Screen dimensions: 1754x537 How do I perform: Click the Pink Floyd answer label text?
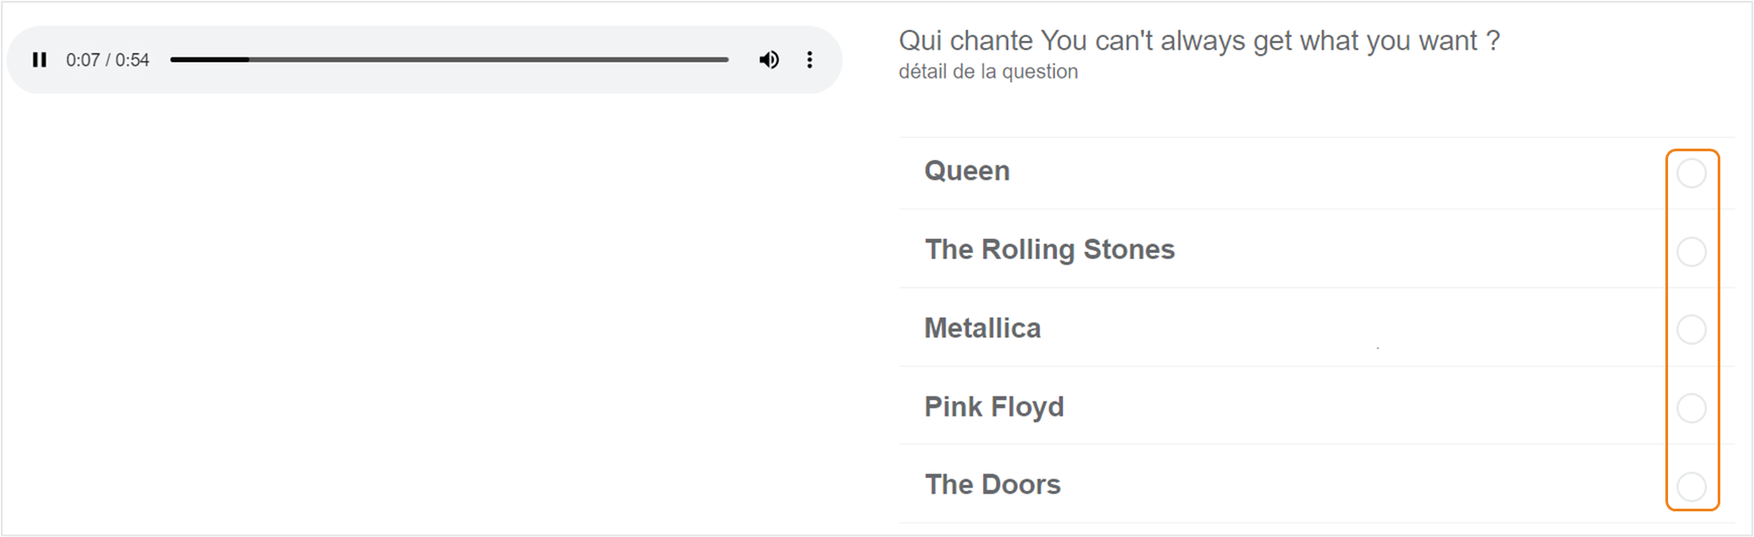(994, 407)
